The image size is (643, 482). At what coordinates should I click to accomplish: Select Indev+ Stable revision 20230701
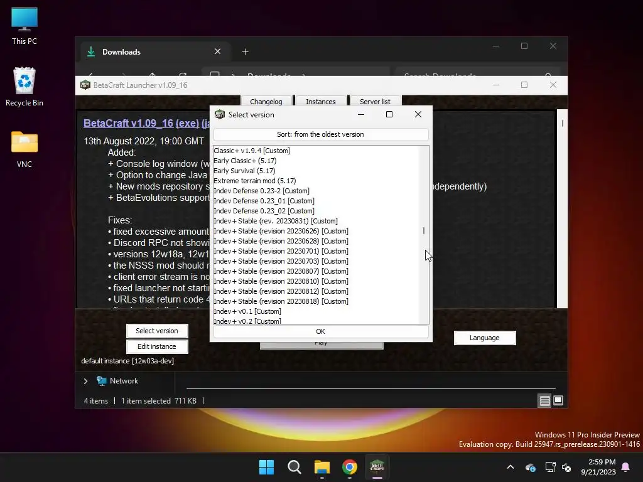[x=281, y=251]
